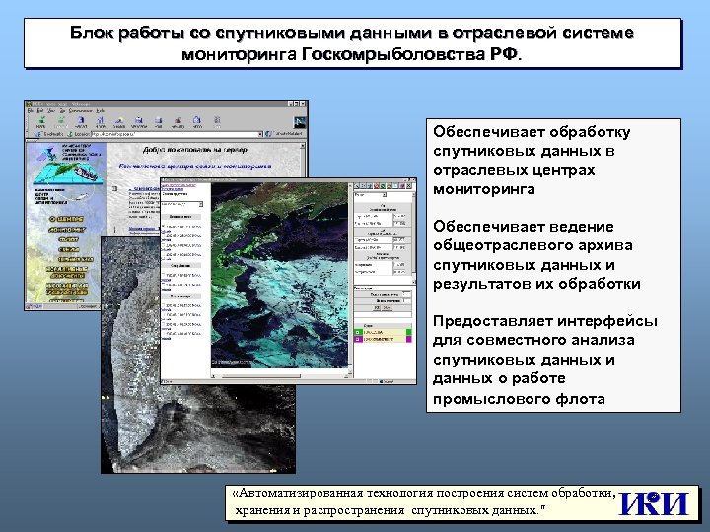Open the Bookmarks icon beside the Location bar
Viewport: 710px width, 532px height.
pos(38,134)
